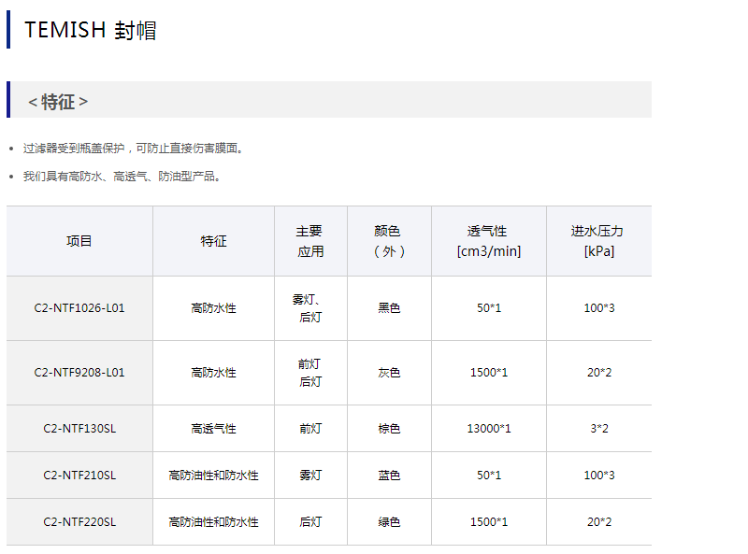
Task: Select the C2-NTF220SL product cell
Action: pos(79,521)
